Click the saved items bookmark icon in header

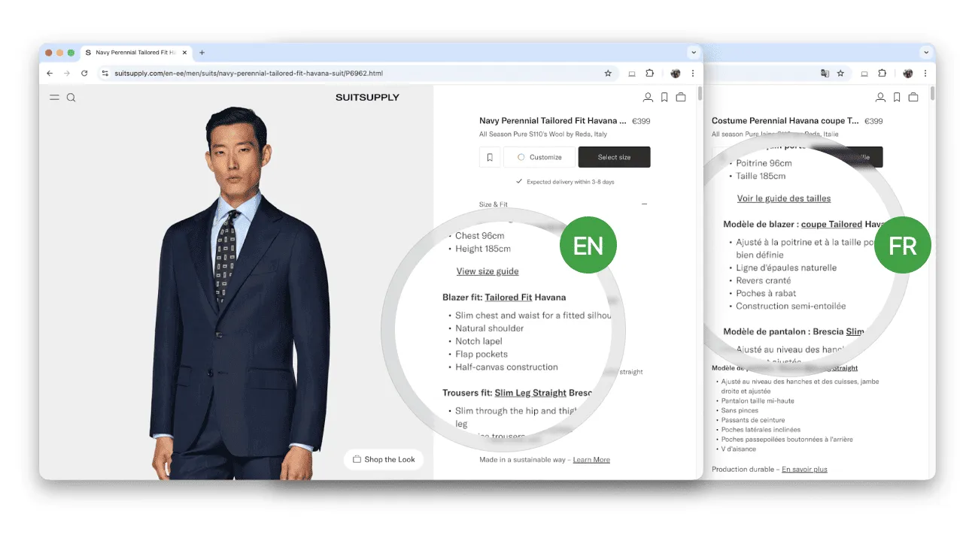click(664, 97)
